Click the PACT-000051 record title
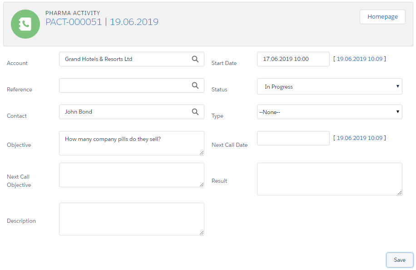Screen dimensions: 416x270 pos(74,22)
